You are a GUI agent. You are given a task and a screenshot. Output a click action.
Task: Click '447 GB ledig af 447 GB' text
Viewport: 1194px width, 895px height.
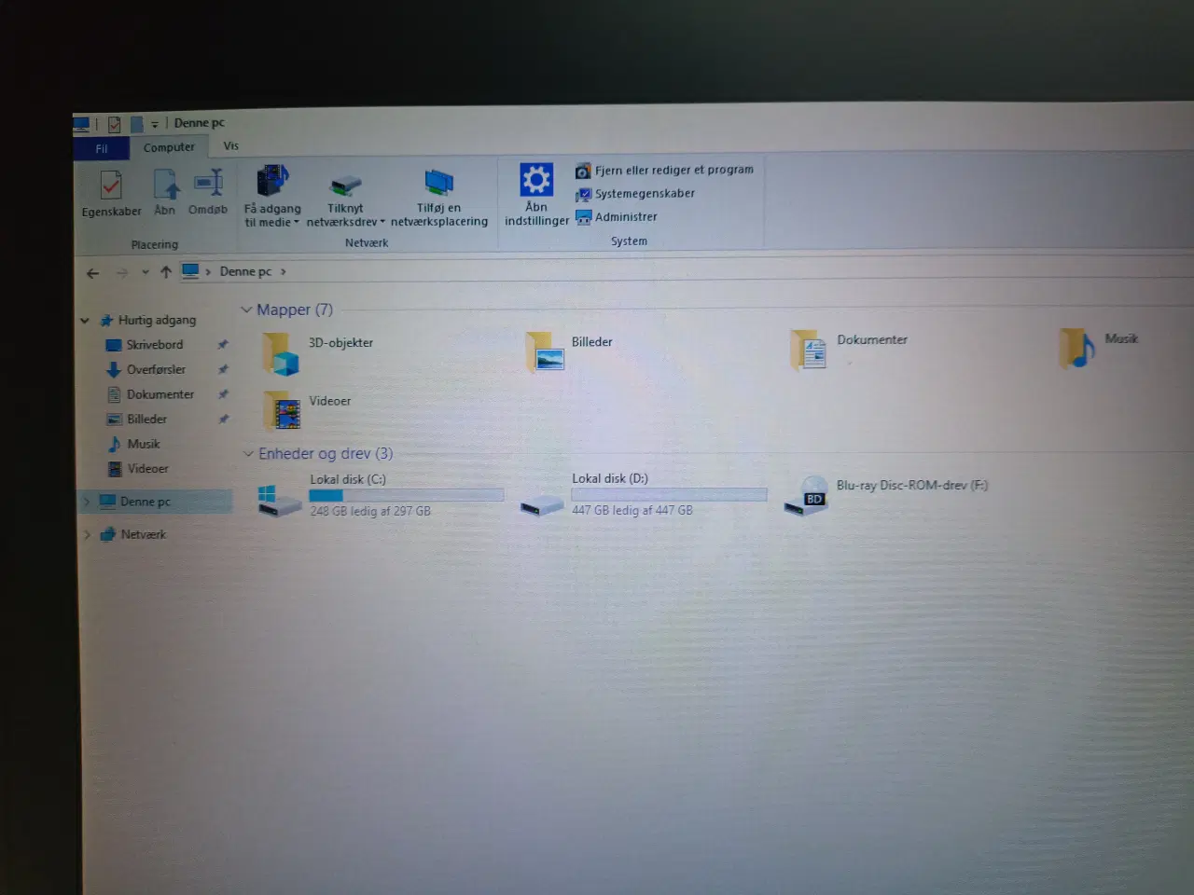(632, 511)
